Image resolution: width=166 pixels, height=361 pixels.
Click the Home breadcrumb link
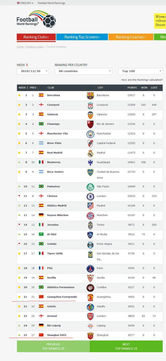[20, 47]
